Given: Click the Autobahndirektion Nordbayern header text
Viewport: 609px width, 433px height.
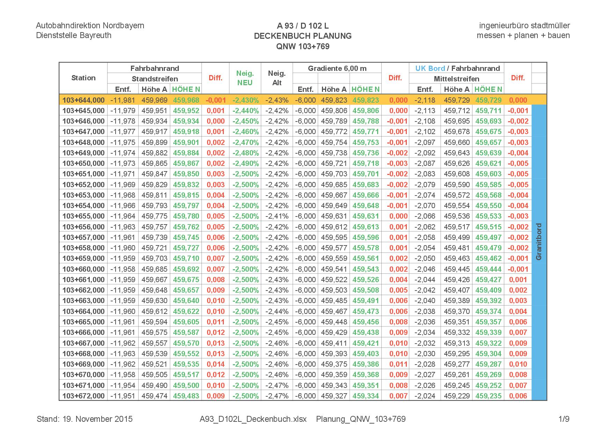Looking at the screenshot, I should pos(90,26).
